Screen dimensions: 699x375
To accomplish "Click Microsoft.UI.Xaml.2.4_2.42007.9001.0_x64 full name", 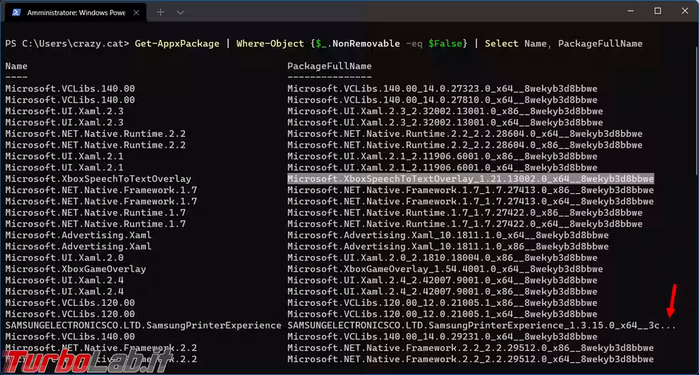I will click(x=442, y=280).
